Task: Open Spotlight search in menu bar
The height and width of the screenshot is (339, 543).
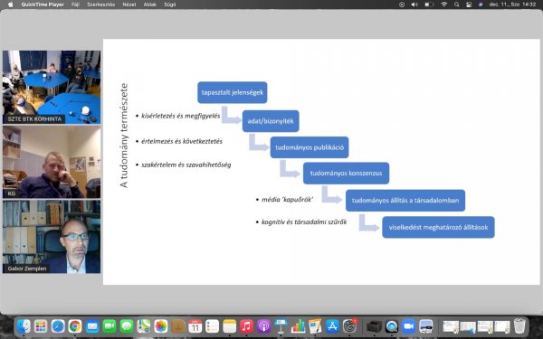Action: 456,5
